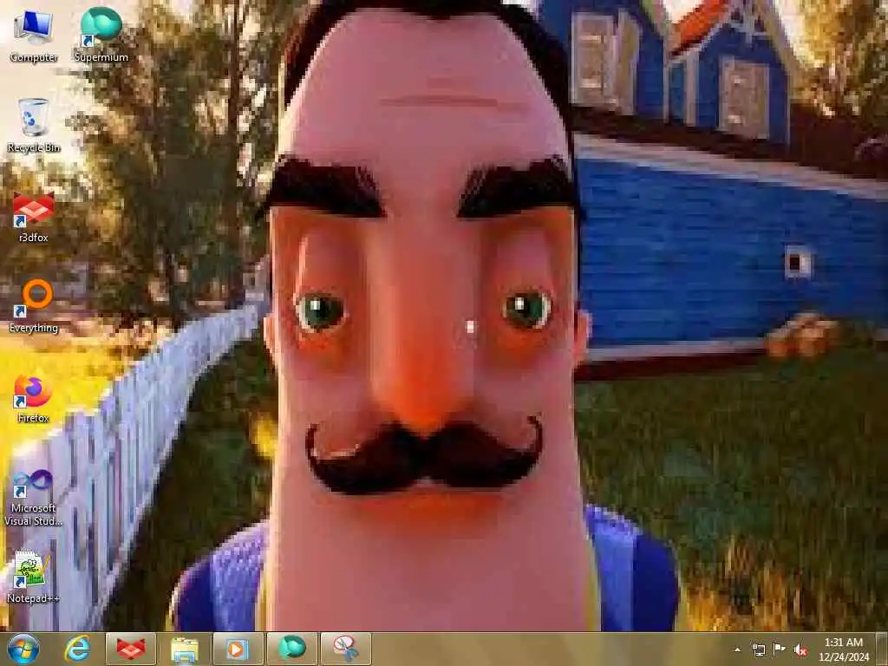Click the network status tray icon
Image resolution: width=888 pixels, height=666 pixels.
758,650
